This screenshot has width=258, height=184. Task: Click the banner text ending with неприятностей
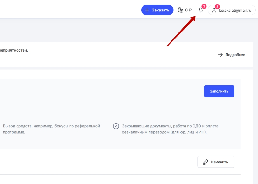coord(14,50)
